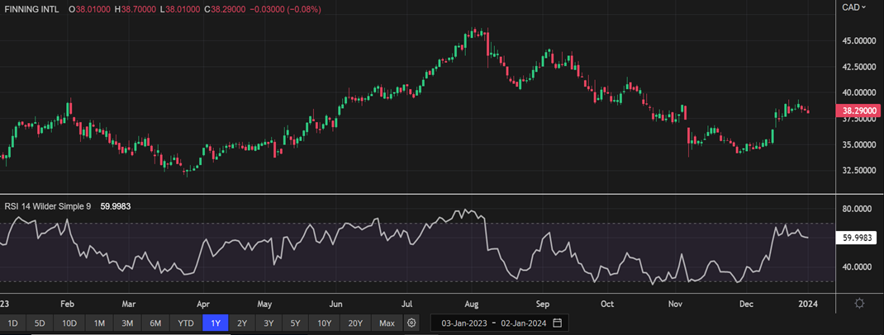The image size is (884, 335).
Task: Click the FINNING INTL symbol title
Action: click(x=31, y=10)
